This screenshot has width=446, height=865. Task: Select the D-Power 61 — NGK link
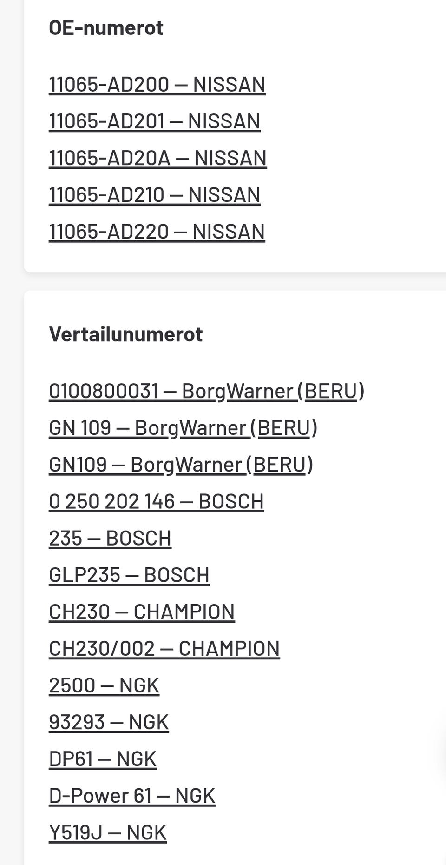[132, 795]
